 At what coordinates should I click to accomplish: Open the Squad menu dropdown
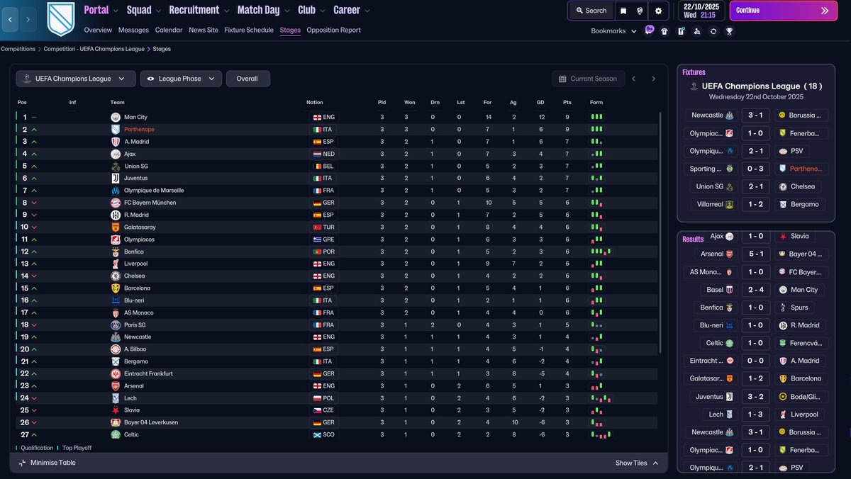click(x=143, y=10)
